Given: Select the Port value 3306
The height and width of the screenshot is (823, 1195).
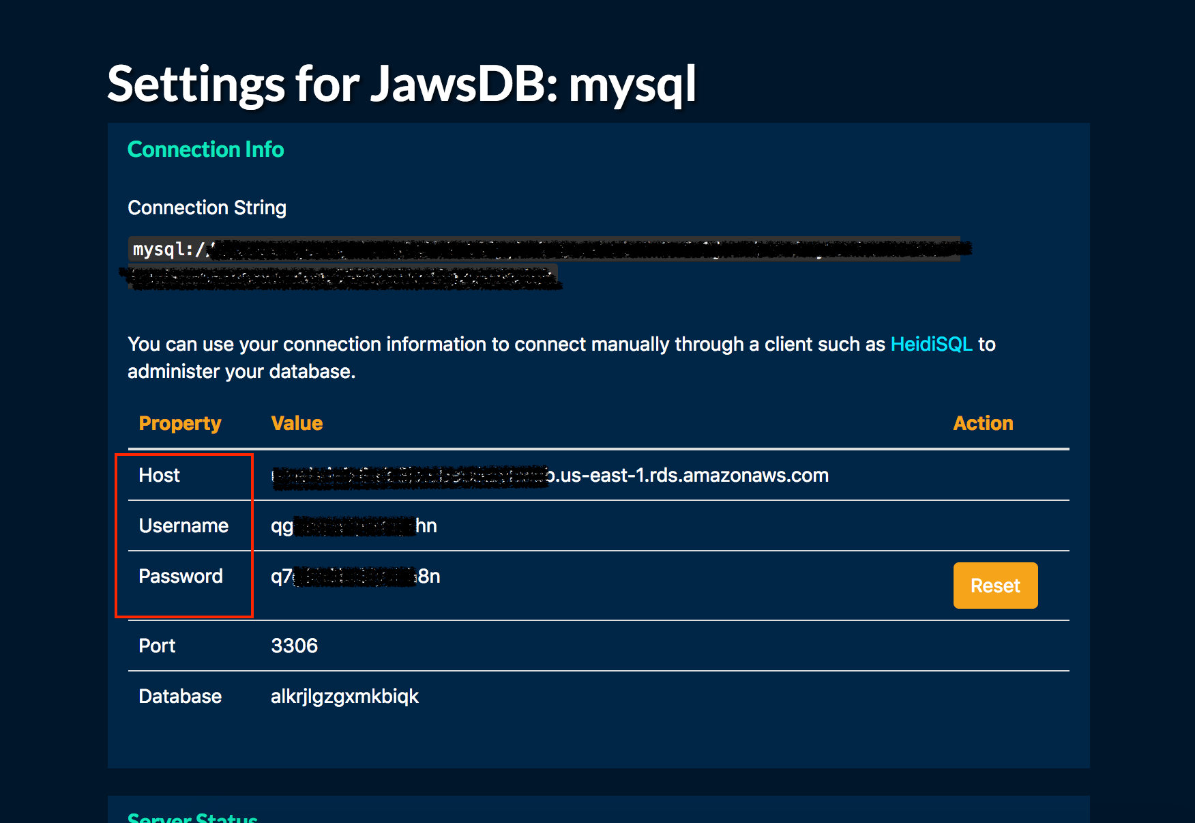Looking at the screenshot, I should point(294,646).
